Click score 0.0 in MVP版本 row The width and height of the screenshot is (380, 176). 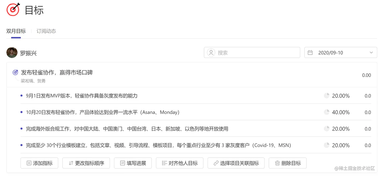coord(368,96)
